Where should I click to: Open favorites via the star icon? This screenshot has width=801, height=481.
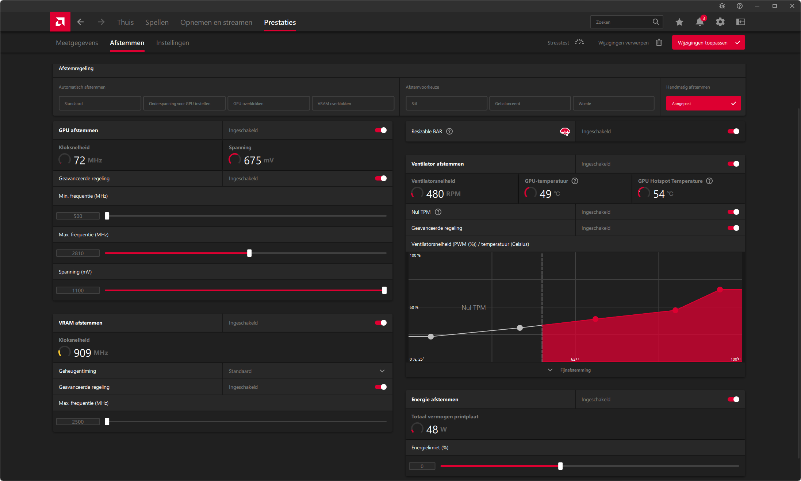click(679, 22)
